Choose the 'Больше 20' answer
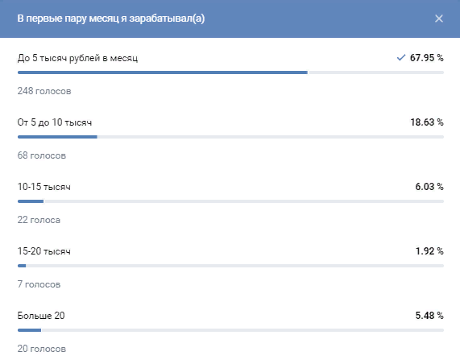Viewport: 460px width, 360px height. (x=41, y=316)
